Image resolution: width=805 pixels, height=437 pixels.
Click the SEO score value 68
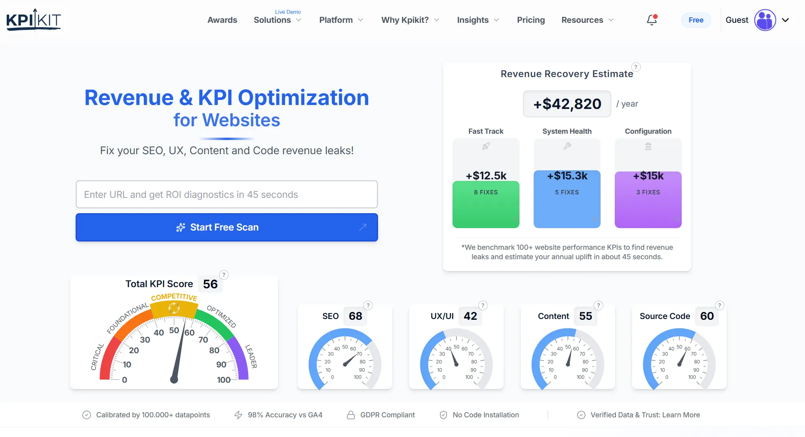pyautogui.click(x=355, y=316)
